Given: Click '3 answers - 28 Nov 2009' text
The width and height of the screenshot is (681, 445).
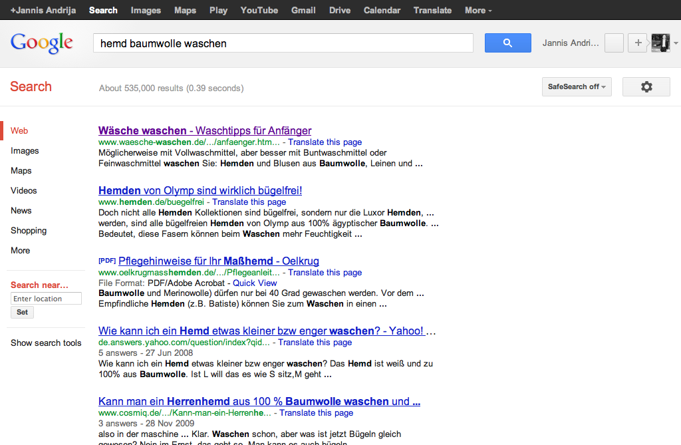Looking at the screenshot, I should pyautogui.click(x=146, y=423).
